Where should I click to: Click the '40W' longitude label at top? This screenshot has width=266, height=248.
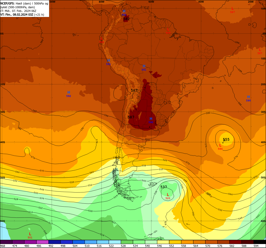201,2
